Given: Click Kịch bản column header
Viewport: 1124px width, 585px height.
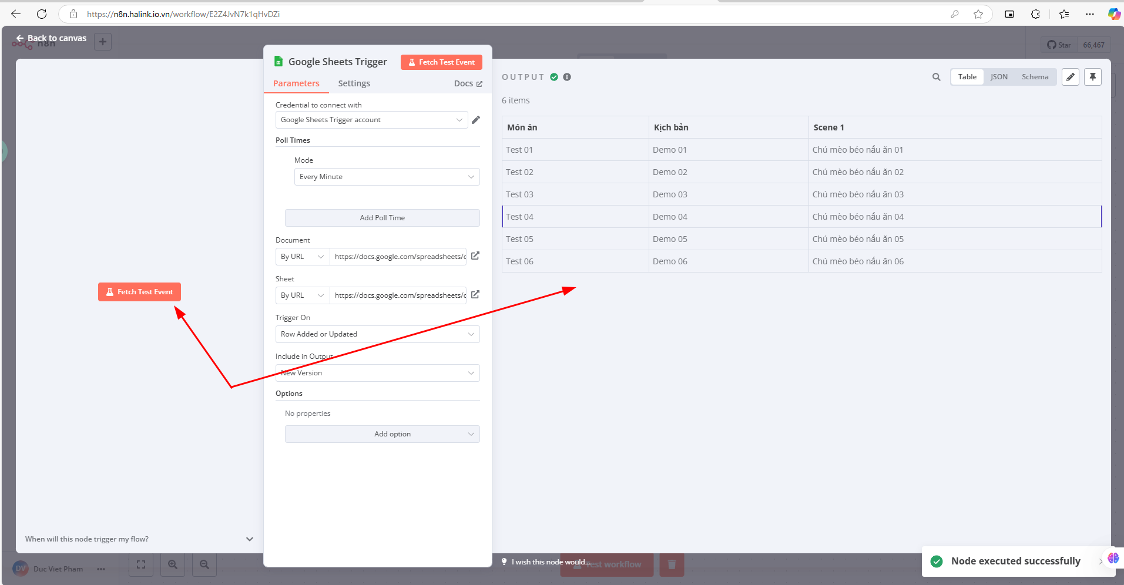Looking at the screenshot, I should pyautogui.click(x=729, y=127).
